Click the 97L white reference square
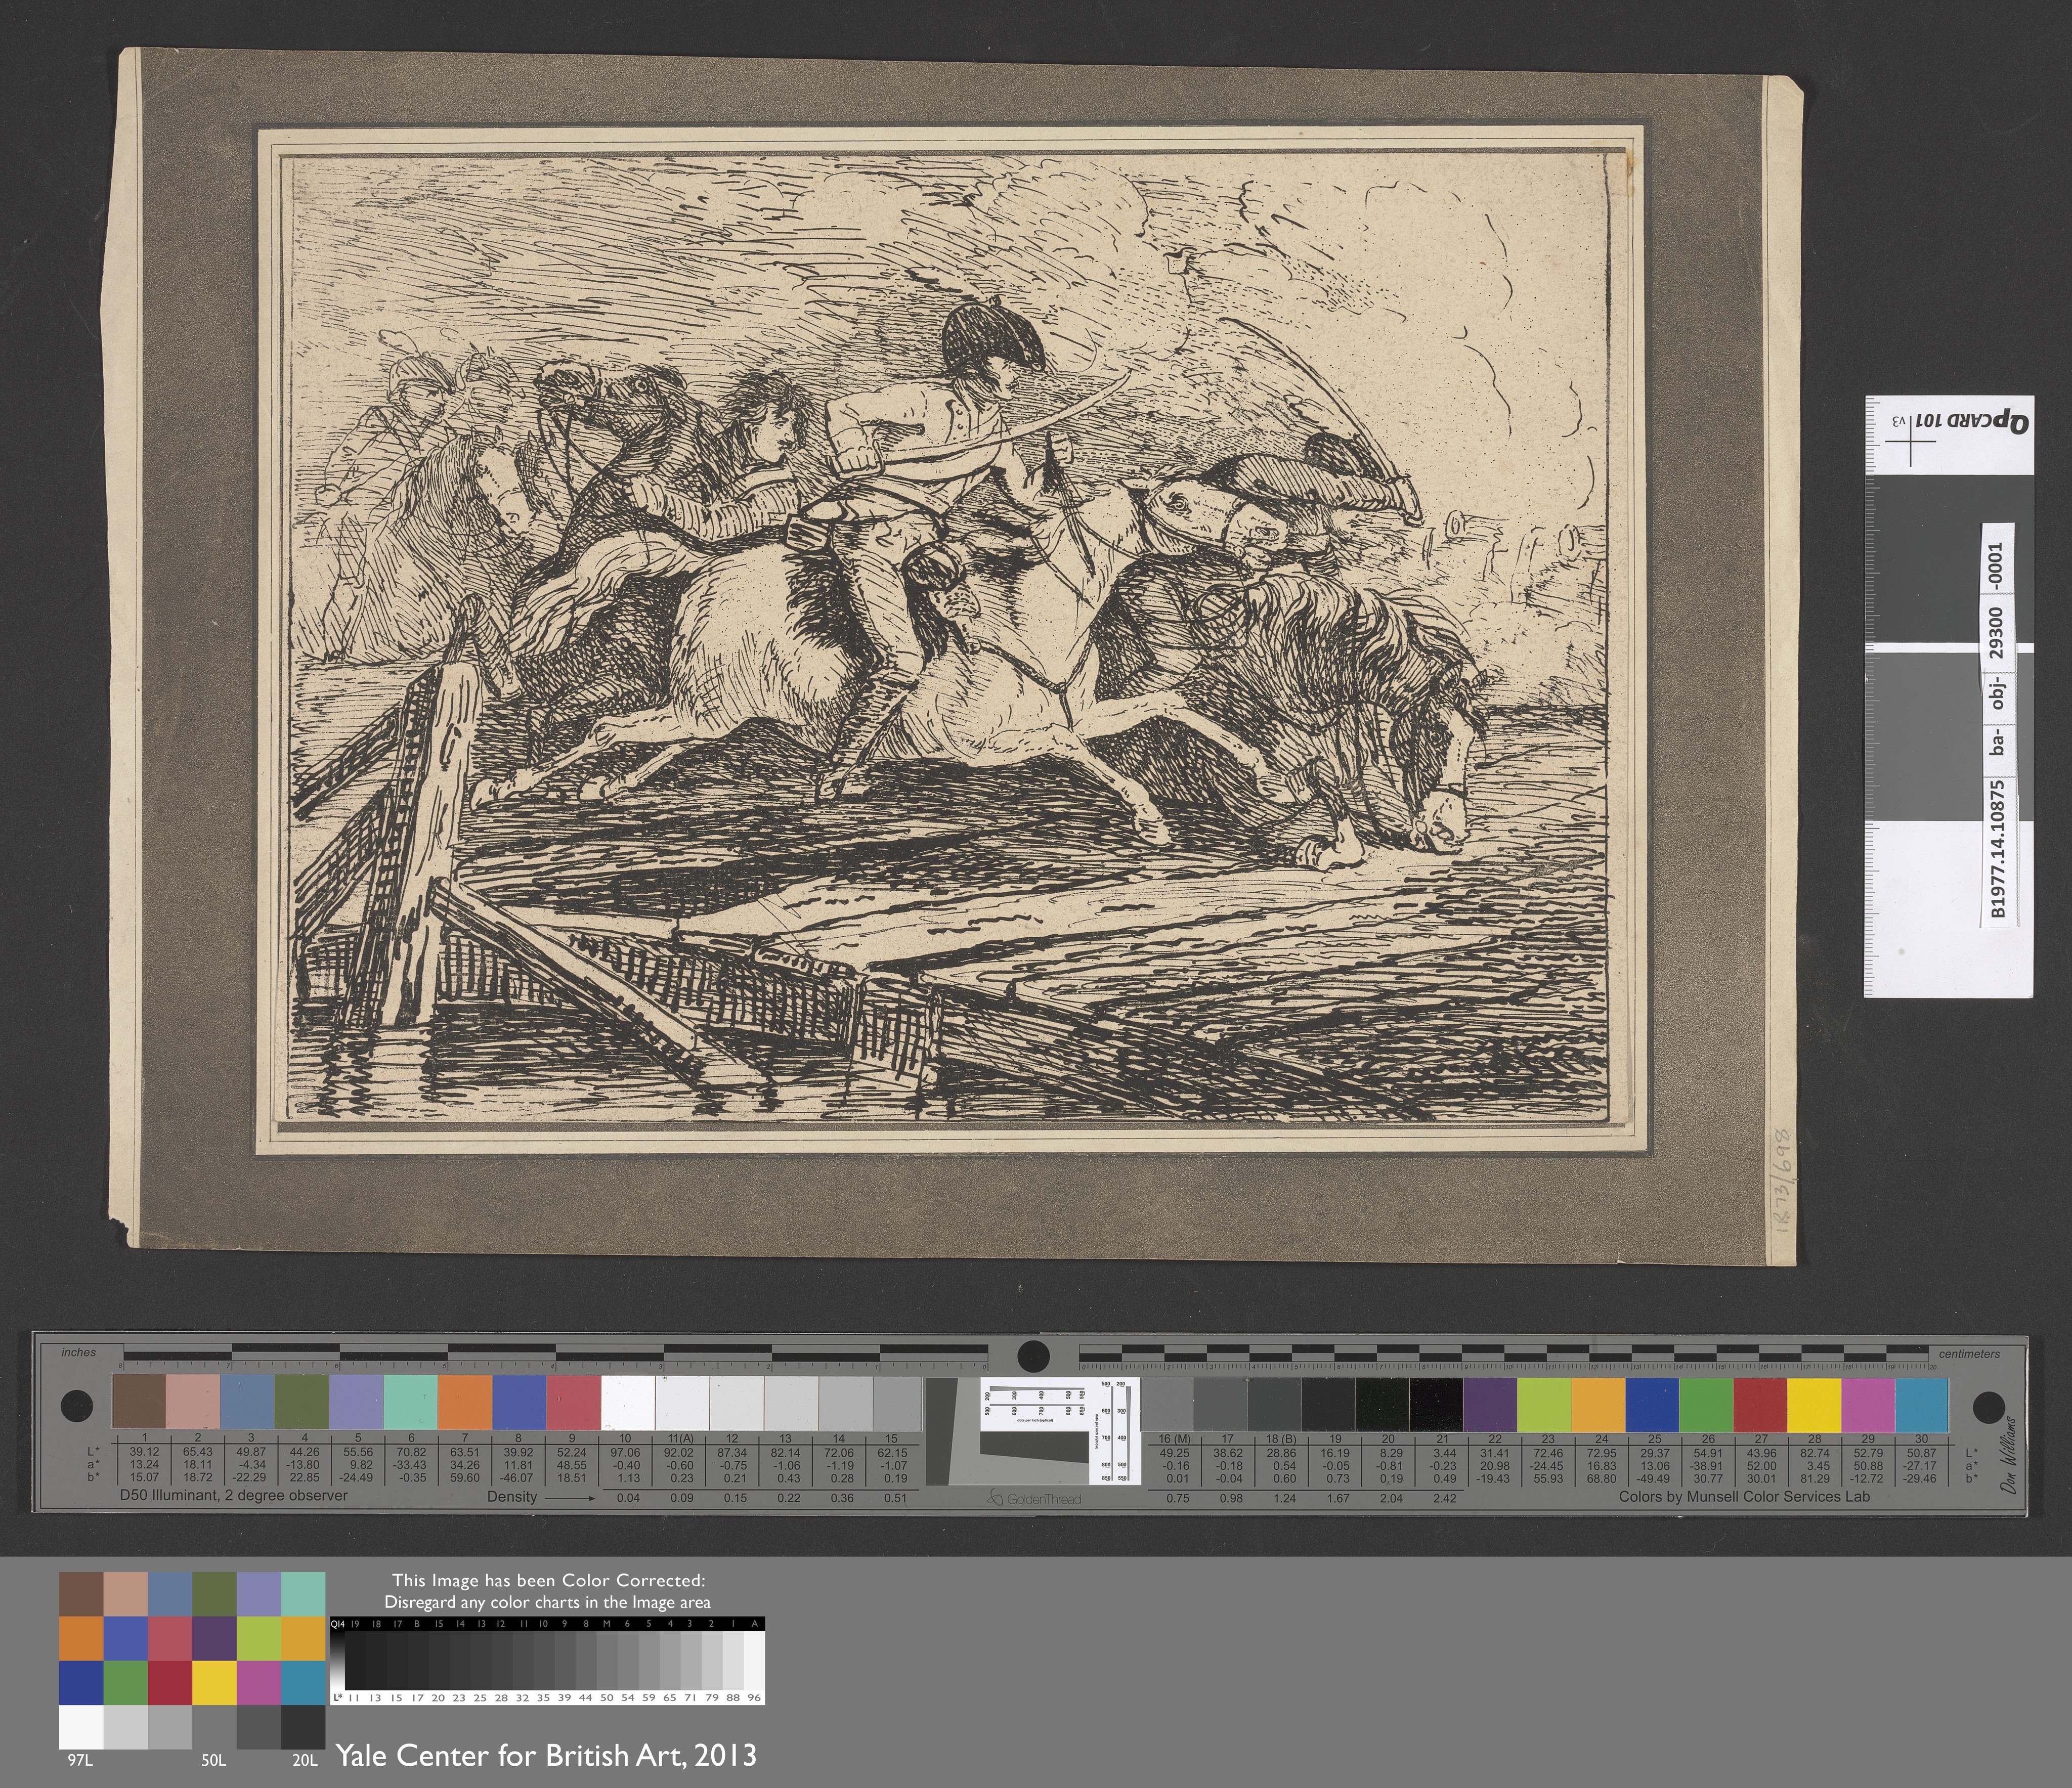Screen dimensions: 2072x1788 81,1727
